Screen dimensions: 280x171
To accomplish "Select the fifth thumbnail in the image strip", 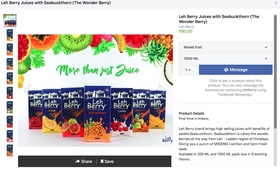I will tap(10, 78).
